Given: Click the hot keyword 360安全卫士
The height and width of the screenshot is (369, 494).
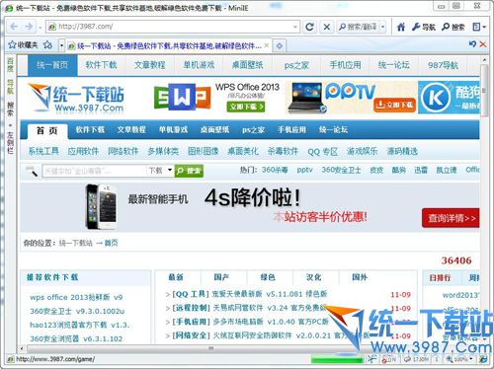Looking at the screenshot, I should click(341, 170).
